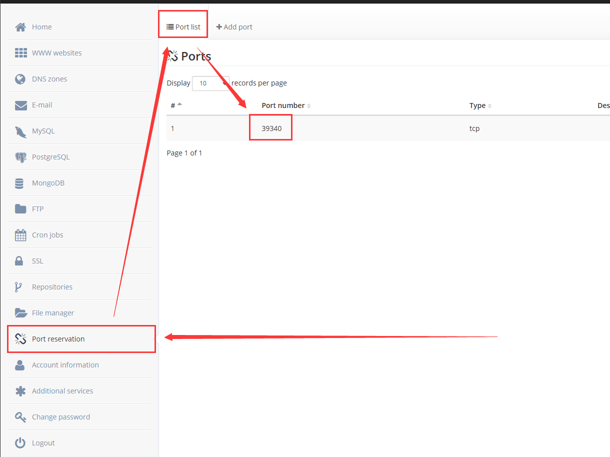Viewport: 610px width, 457px height.
Task: Open PostgreSQL elephant icon
Action: pyautogui.click(x=20, y=157)
